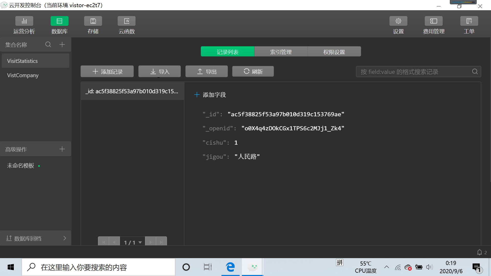
Task: Open the 云函数 cloud functions section
Action: click(127, 25)
